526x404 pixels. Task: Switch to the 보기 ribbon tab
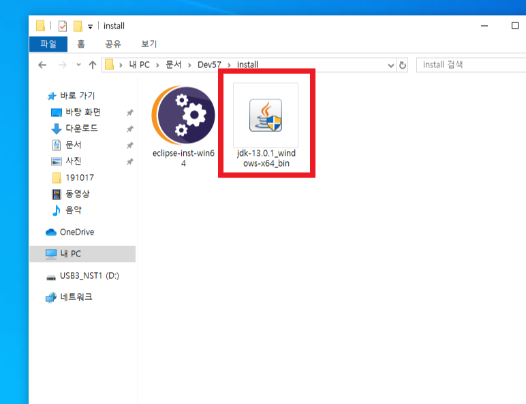pos(149,44)
